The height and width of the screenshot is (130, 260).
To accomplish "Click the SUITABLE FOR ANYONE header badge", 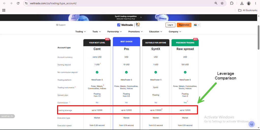I will [x=156, y=43].
